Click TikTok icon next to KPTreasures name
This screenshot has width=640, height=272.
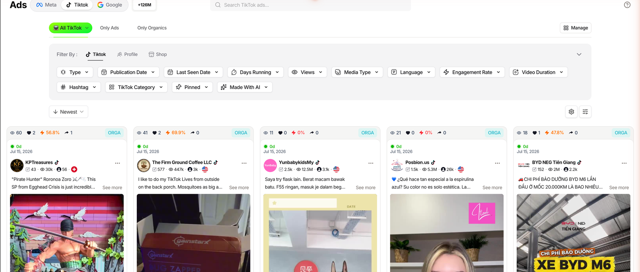57,163
